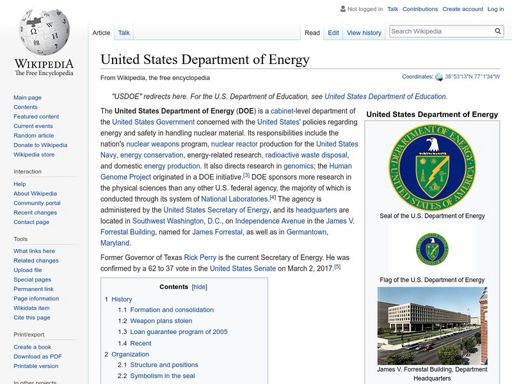The image size is (512, 384).
Task: Open the James Forrestal article link
Action: point(218,232)
